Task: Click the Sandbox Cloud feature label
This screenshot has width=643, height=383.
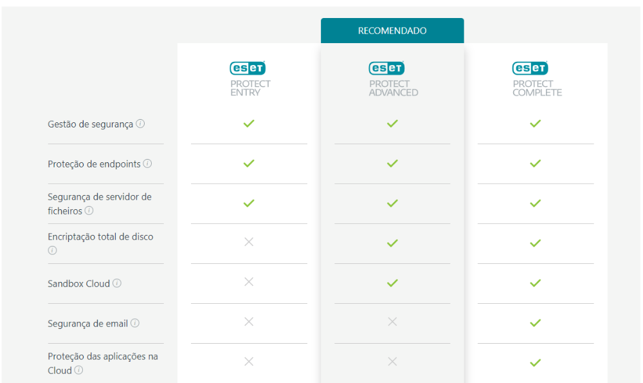Action: pyautogui.click(x=78, y=283)
